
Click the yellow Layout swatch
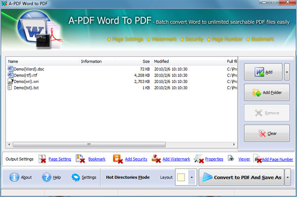pyautogui.click(x=181, y=177)
